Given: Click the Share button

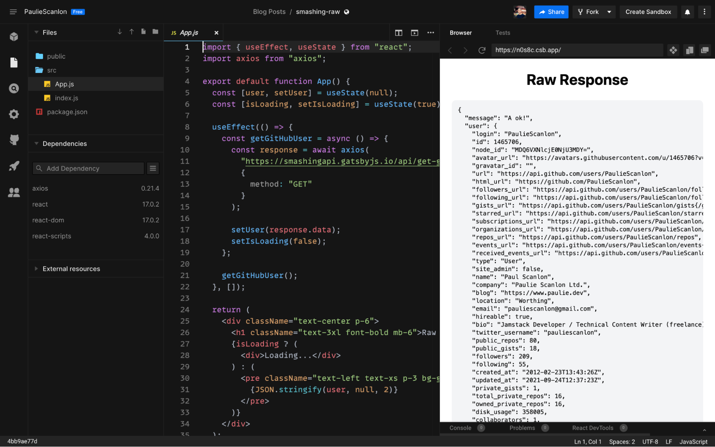Looking at the screenshot, I should click(x=551, y=11).
